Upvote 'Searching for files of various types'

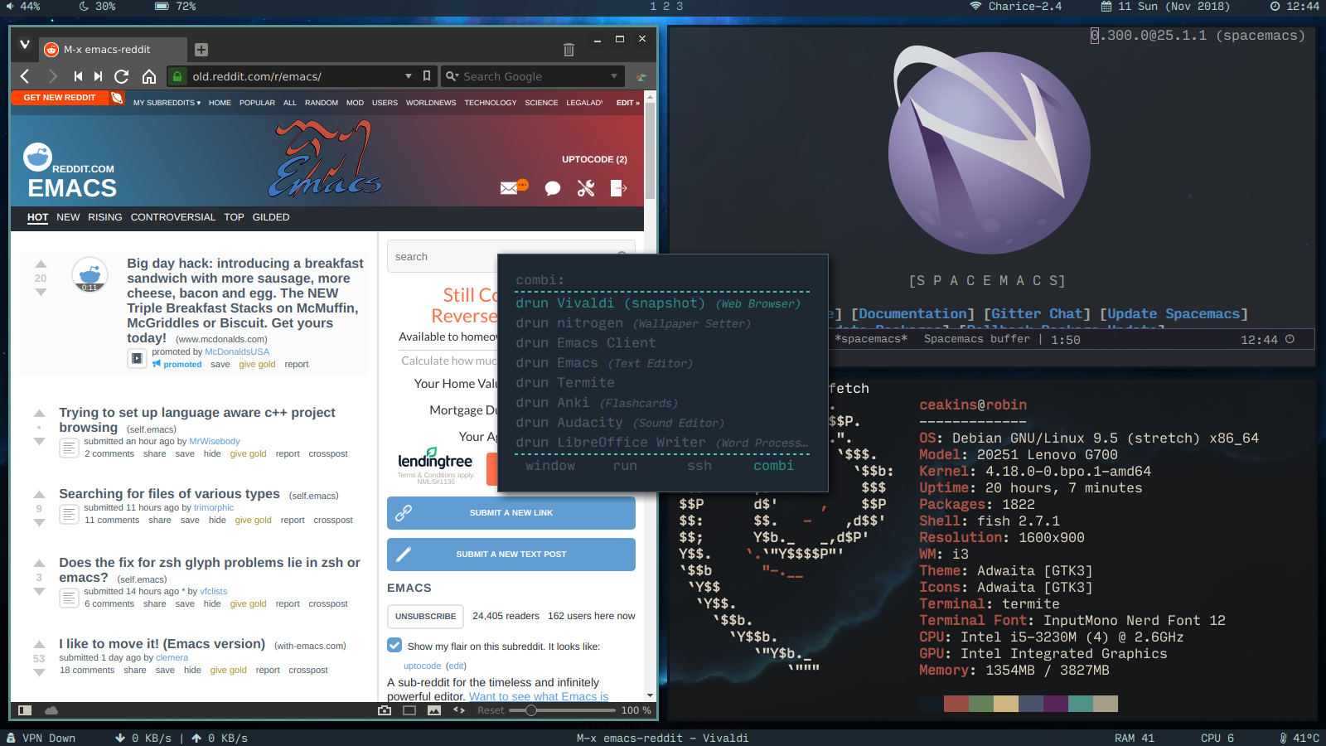coord(39,495)
